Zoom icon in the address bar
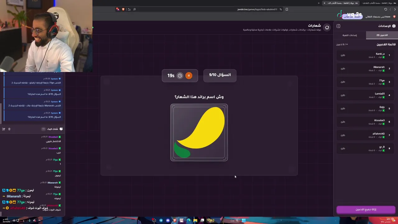Viewport: 398px width, 224px height. point(134,9)
